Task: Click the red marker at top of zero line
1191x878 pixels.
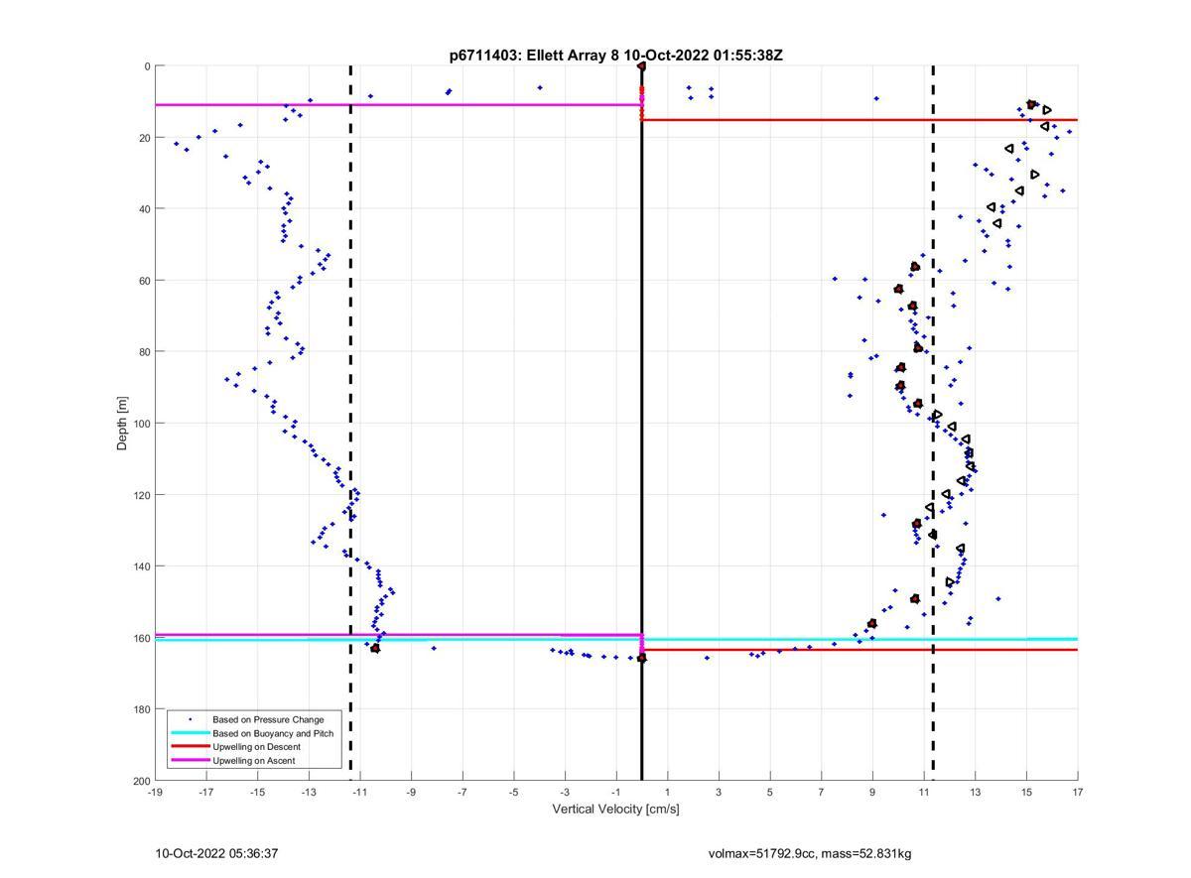Action: [x=642, y=66]
